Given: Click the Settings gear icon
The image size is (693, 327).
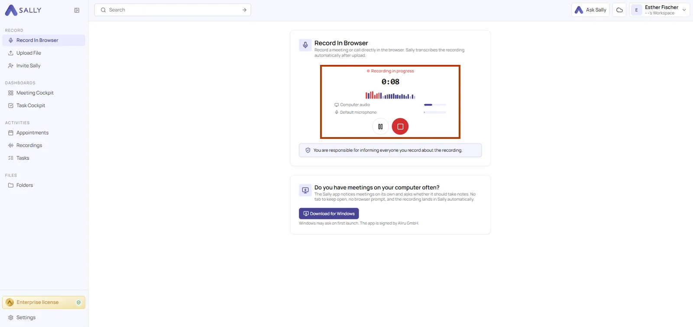Looking at the screenshot, I should (11, 317).
